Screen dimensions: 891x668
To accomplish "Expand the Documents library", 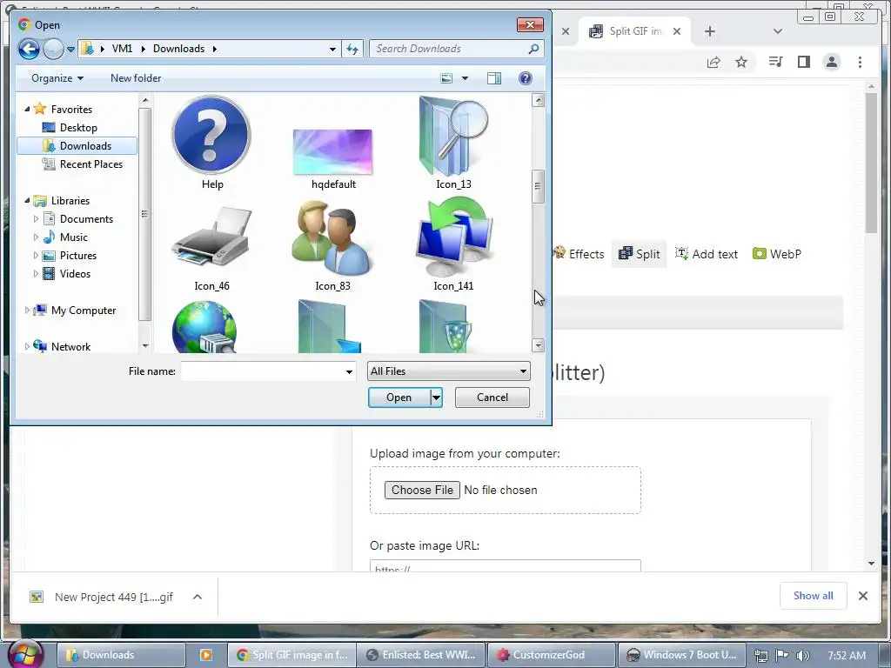I will click(x=36, y=218).
